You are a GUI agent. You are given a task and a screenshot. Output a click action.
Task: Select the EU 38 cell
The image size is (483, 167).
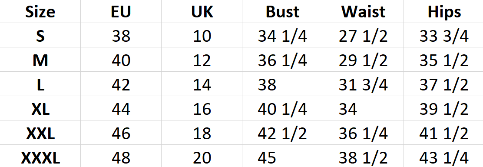point(121,35)
